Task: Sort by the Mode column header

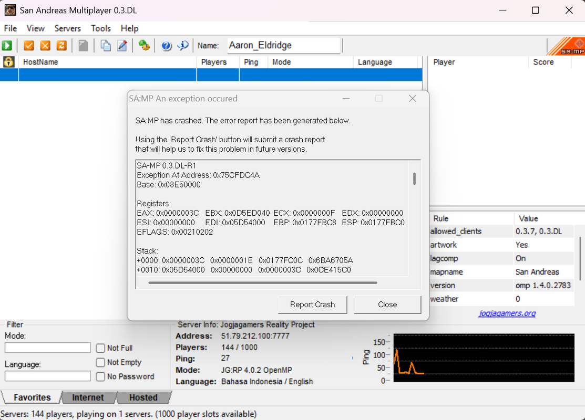Action: pyautogui.click(x=311, y=62)
